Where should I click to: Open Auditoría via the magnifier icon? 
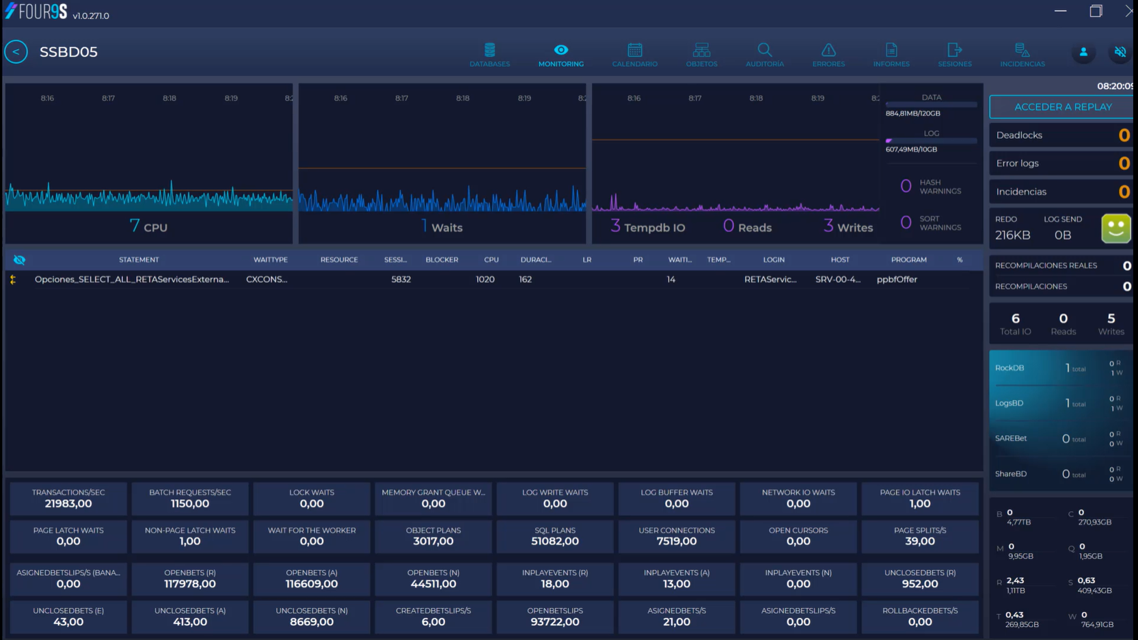[x=764, y=51]
